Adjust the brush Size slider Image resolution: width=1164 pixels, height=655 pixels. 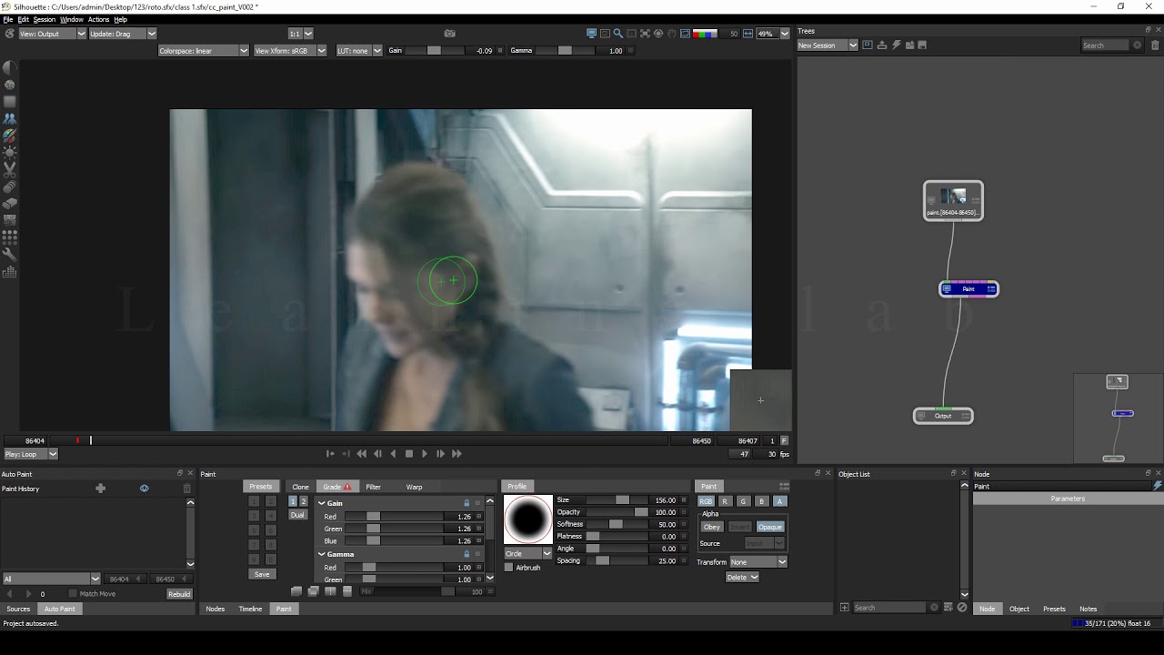tap(617, 500)
